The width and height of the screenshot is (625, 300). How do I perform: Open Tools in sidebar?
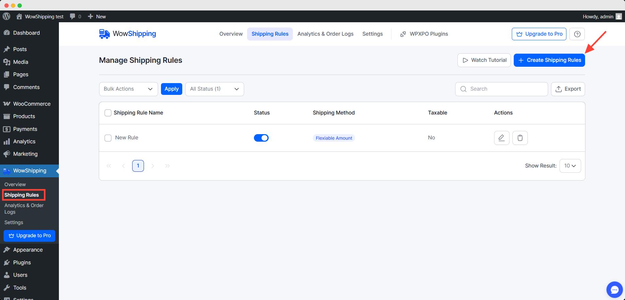coord(29,288)
